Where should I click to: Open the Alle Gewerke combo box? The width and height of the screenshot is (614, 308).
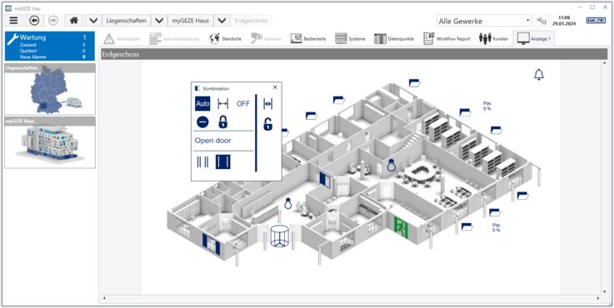pyautogui.click(x=484, y=21)
